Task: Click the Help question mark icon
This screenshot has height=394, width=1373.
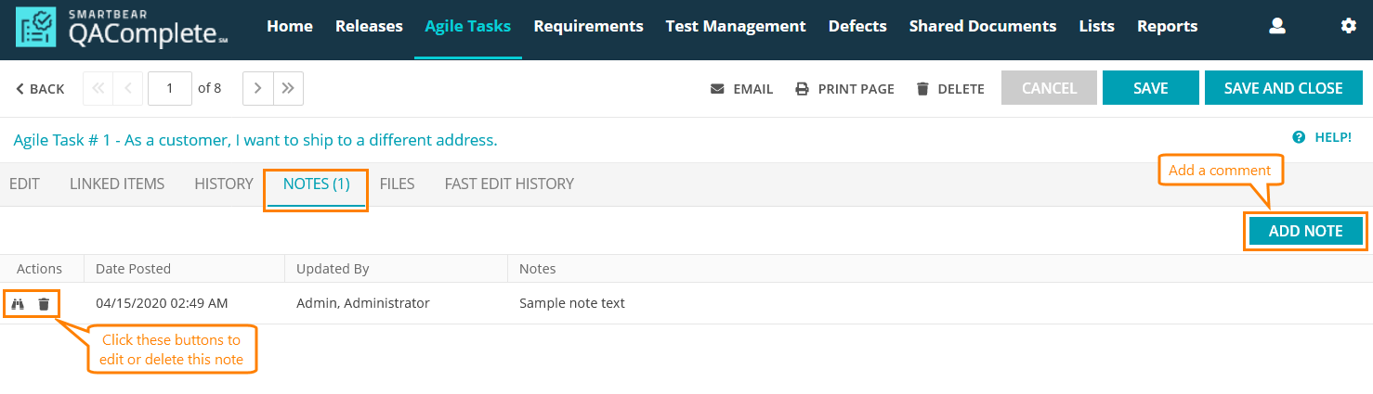Action: tap(1299, 137)
